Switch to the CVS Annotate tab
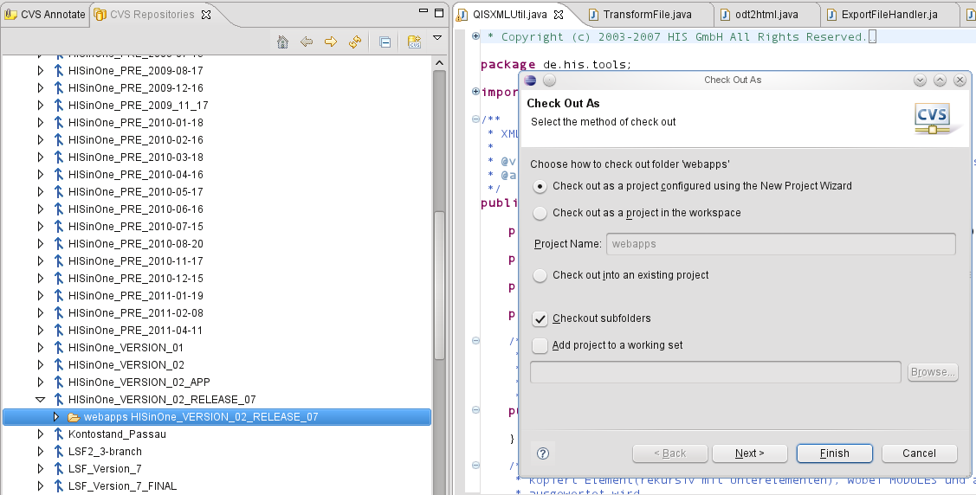Image resolution: width=976 pixels, height=495 pixels. [x=45, y=15]
